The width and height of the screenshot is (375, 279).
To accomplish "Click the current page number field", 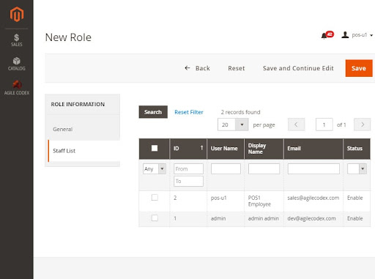I will (324, 124).
